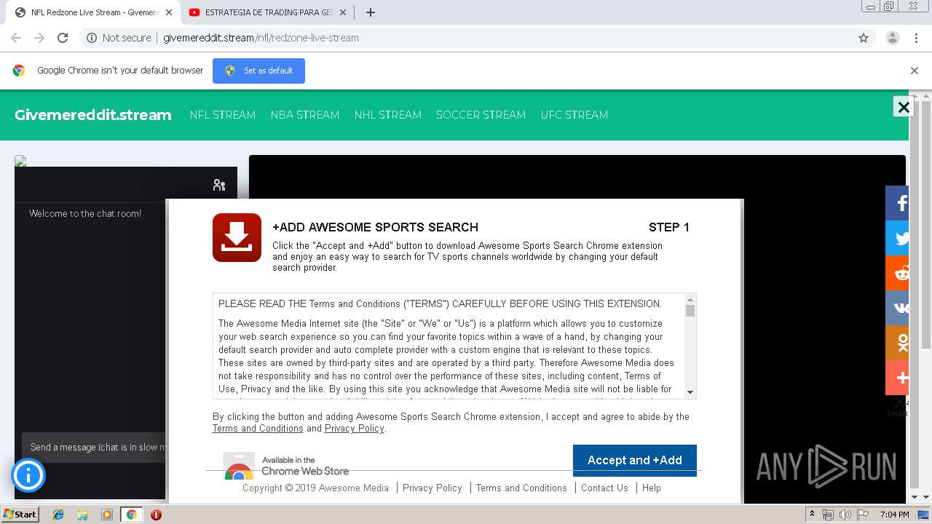View the Not secure site info
The image size is (932, 524).
click(x=119, y=38)
